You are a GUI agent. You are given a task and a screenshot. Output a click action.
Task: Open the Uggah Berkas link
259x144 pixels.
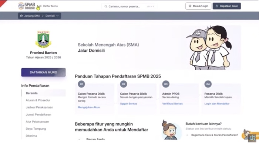click(x=128, y=104)
